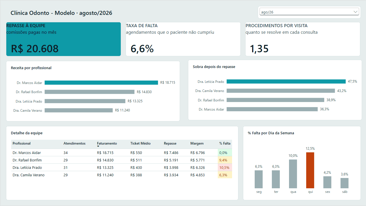Screen dimensions: 366x206
Task: Click the '% Falta por Dia da Semana' title
Action: 271,133
